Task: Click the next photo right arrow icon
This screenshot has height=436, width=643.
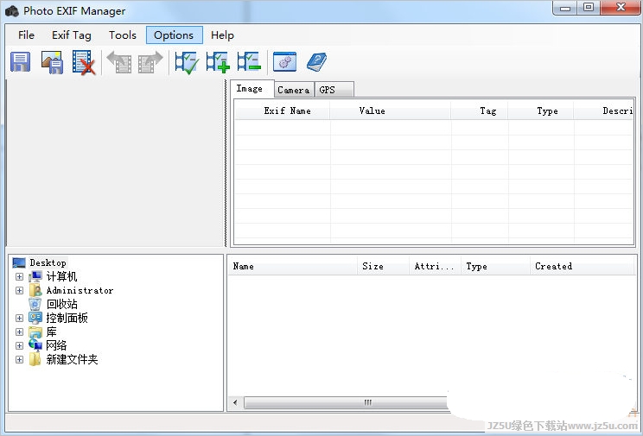Action: [x=150, y=62]
